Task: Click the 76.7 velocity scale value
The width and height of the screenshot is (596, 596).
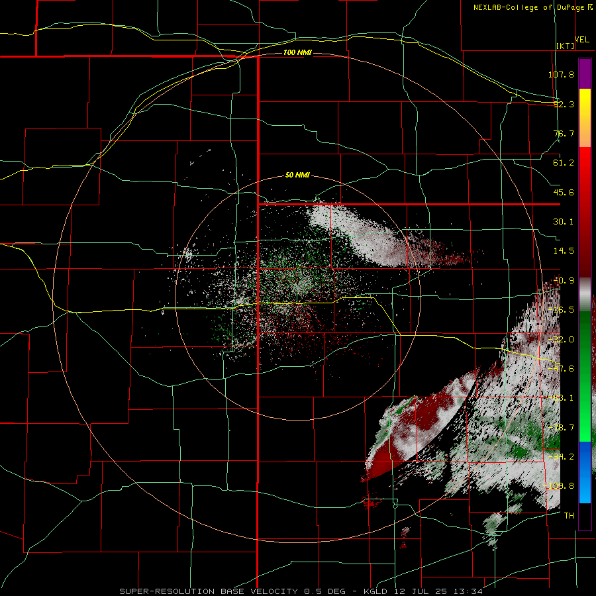Action: point(564,133)
